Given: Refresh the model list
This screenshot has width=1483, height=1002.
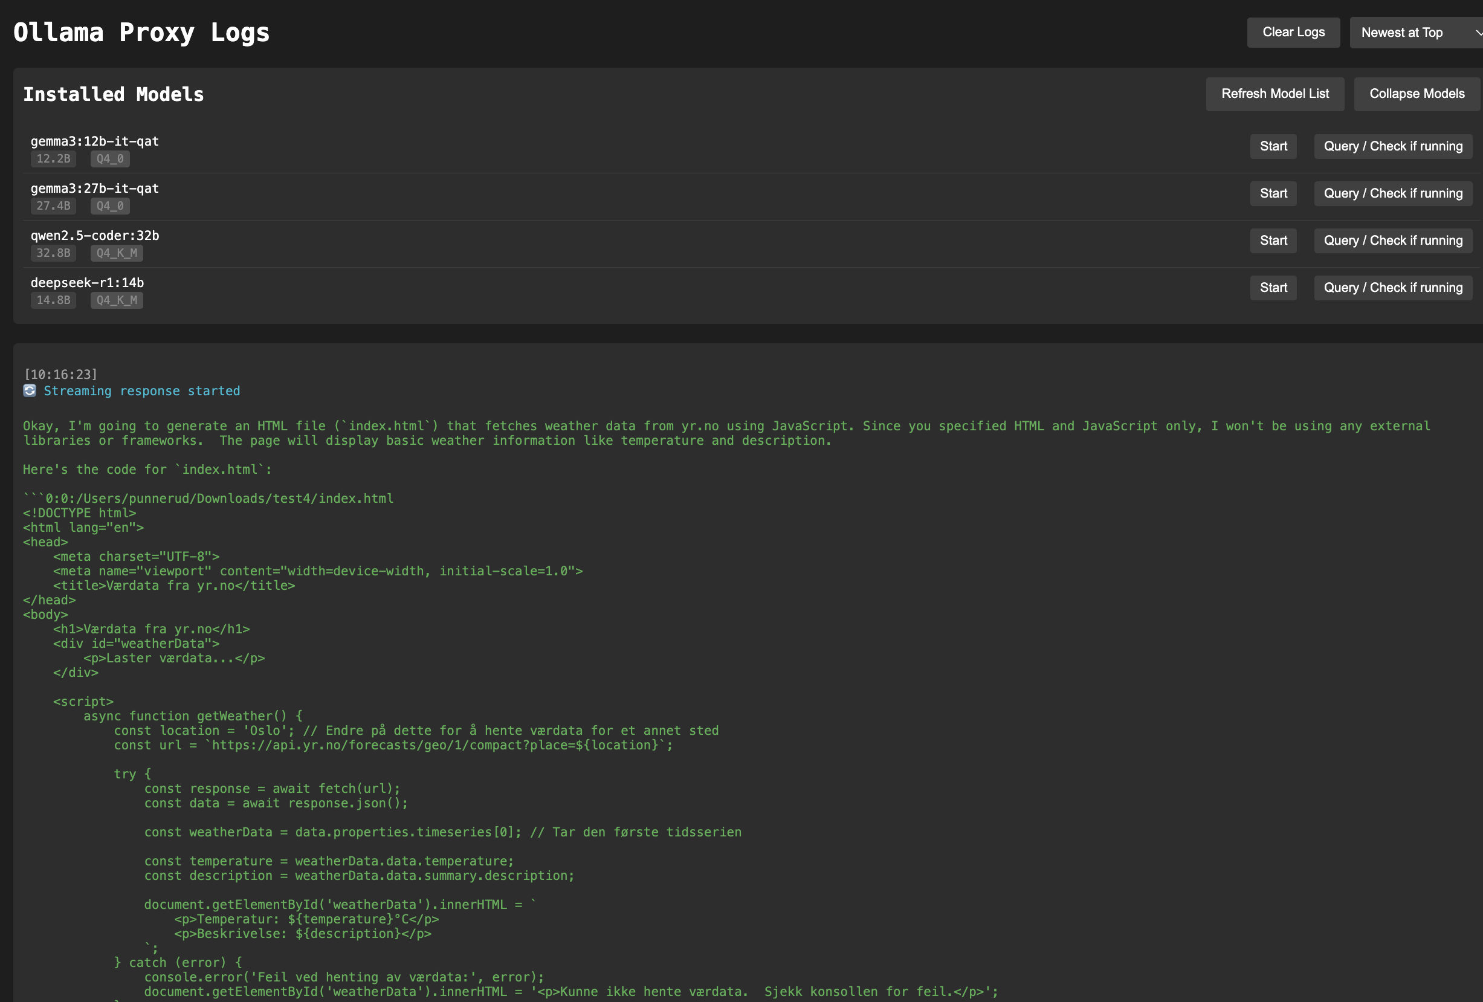Looking at the screenshot, I should 1275,93.
